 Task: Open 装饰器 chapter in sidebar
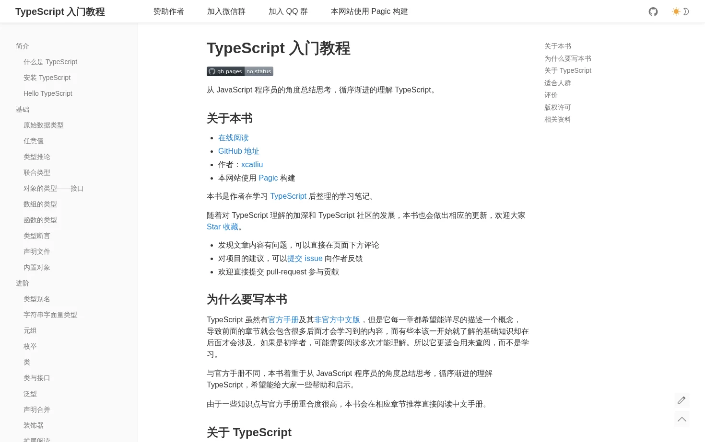[x=34, y=425]
